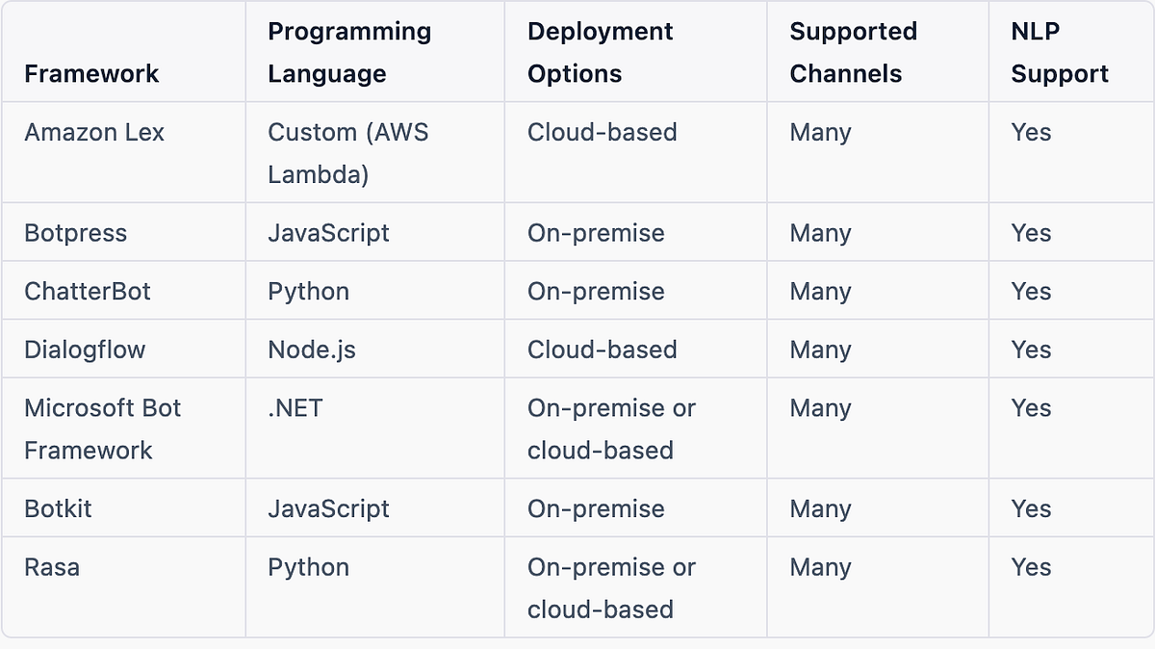The width and height of the screenshot is (1155, 649).
Task: Select the Amazon Lex framework cell
Action: click(94, 134)
